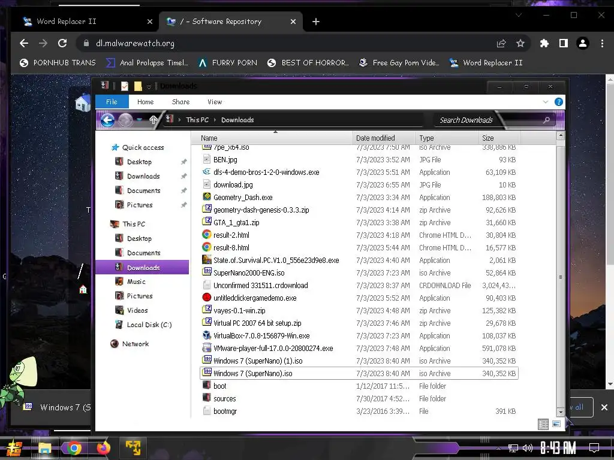
Task: Select the boot folder
Action: coord(219,386)
